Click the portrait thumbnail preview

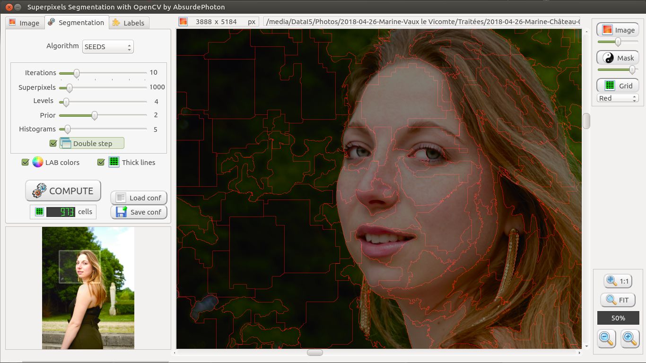point(88,288)
